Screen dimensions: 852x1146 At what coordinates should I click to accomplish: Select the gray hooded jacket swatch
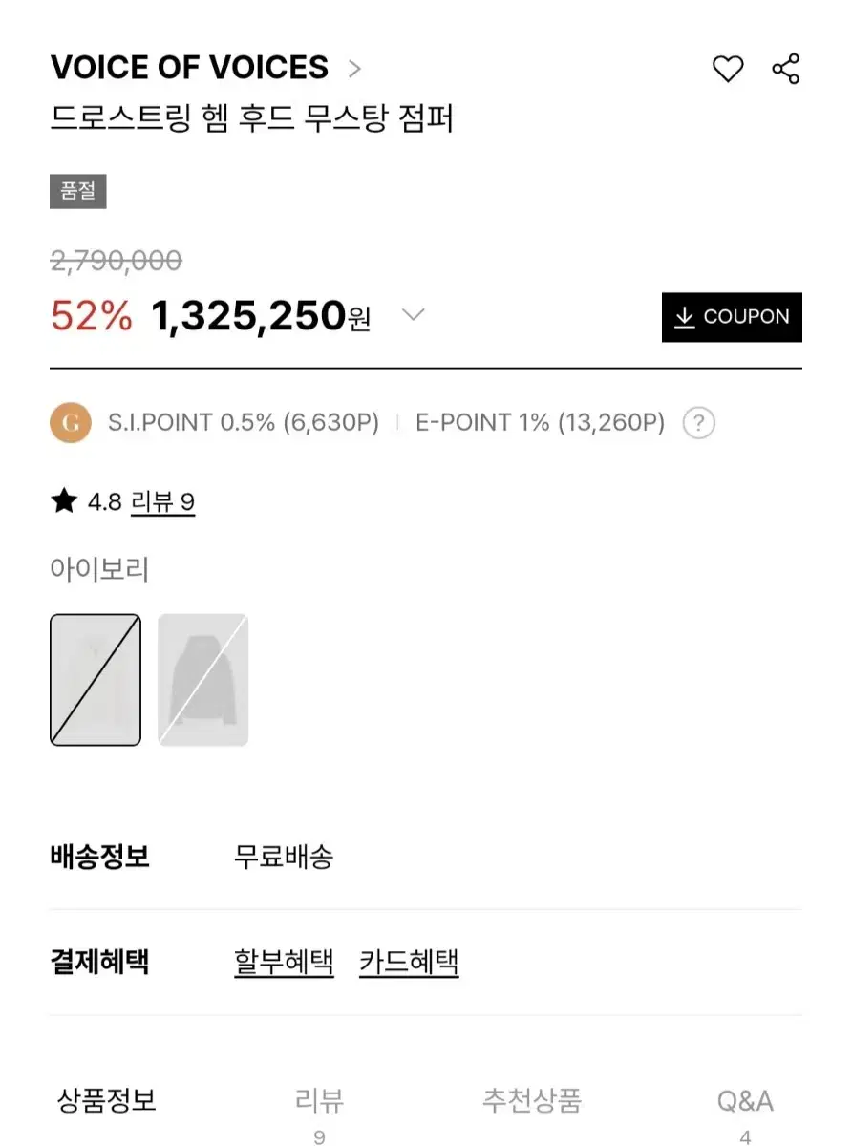pyautogui.click(x=202, y=680)
